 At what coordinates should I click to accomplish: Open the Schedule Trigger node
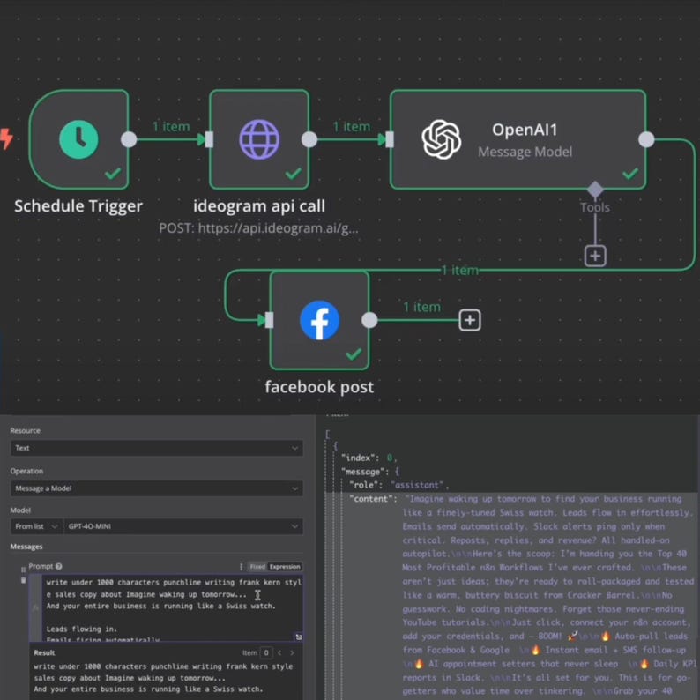tap(79, 139)
